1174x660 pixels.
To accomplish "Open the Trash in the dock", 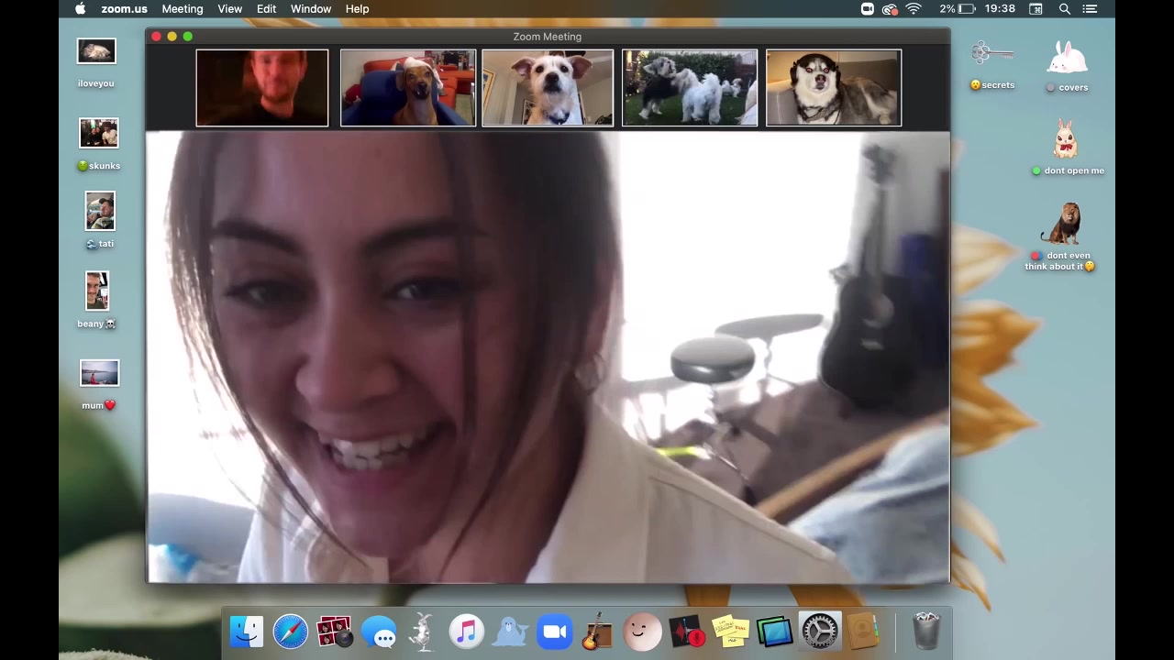I will point(926,632).
